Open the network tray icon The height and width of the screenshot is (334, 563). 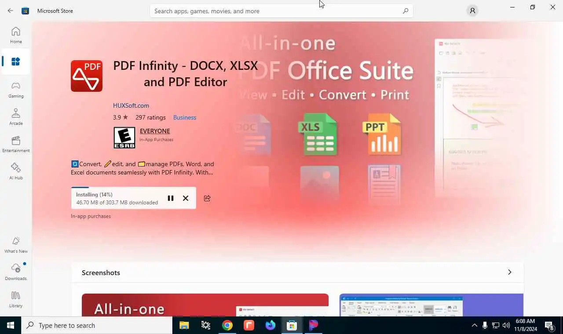coord(496,326)
